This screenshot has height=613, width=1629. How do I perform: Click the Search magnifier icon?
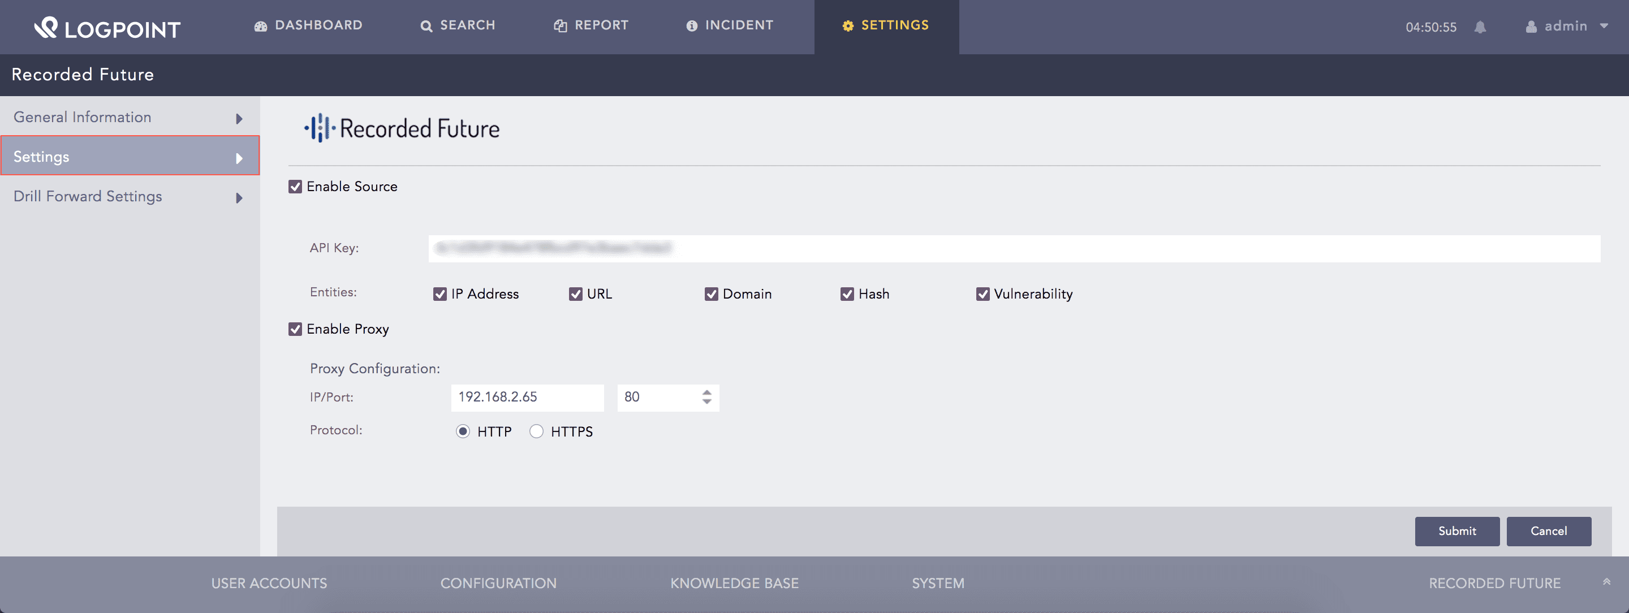(x=426, y=26)
